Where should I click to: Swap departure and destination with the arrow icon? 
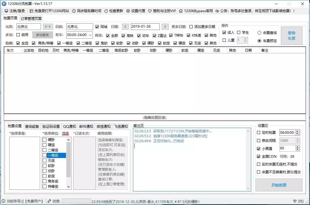coord(48,26)
